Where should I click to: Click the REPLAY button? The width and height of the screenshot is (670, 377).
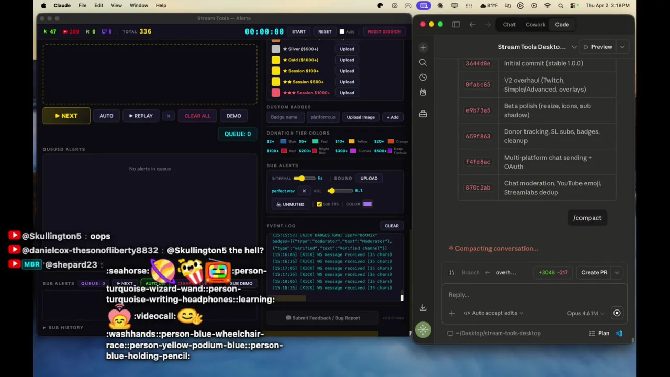click(141, 116)
